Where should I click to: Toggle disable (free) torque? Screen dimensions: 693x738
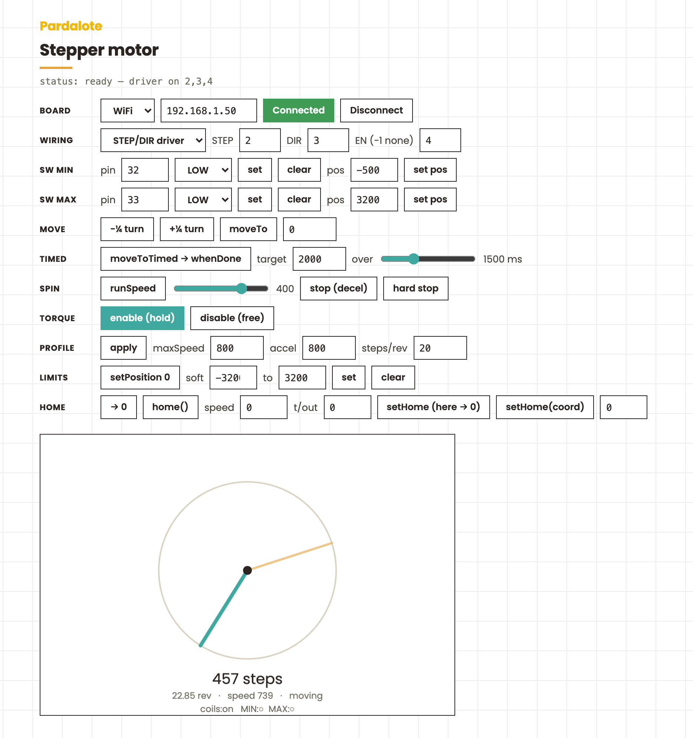pos(232,319)
